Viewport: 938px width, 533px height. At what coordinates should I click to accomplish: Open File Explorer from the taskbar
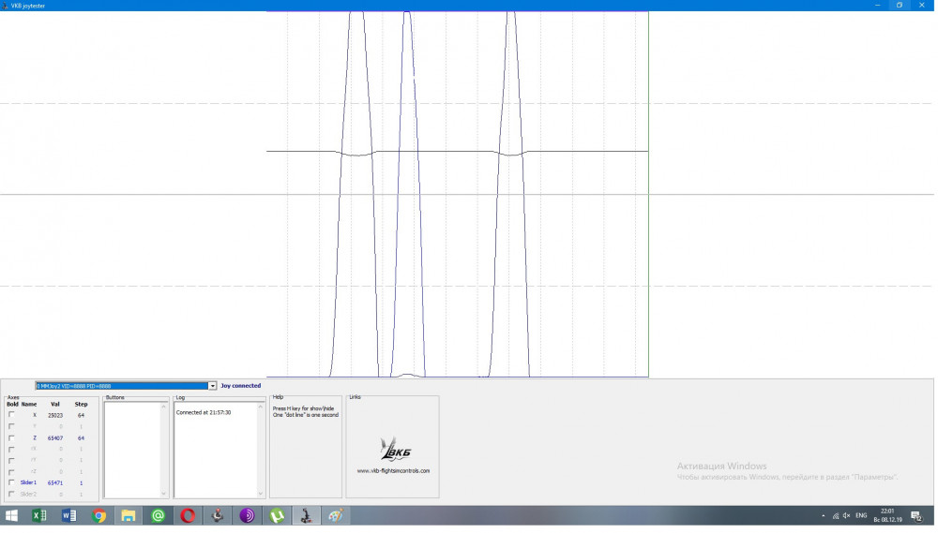pyautogui.click(x=128, y=517)
